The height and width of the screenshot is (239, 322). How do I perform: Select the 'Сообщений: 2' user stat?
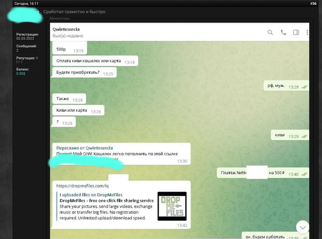[x=27, y=48]
